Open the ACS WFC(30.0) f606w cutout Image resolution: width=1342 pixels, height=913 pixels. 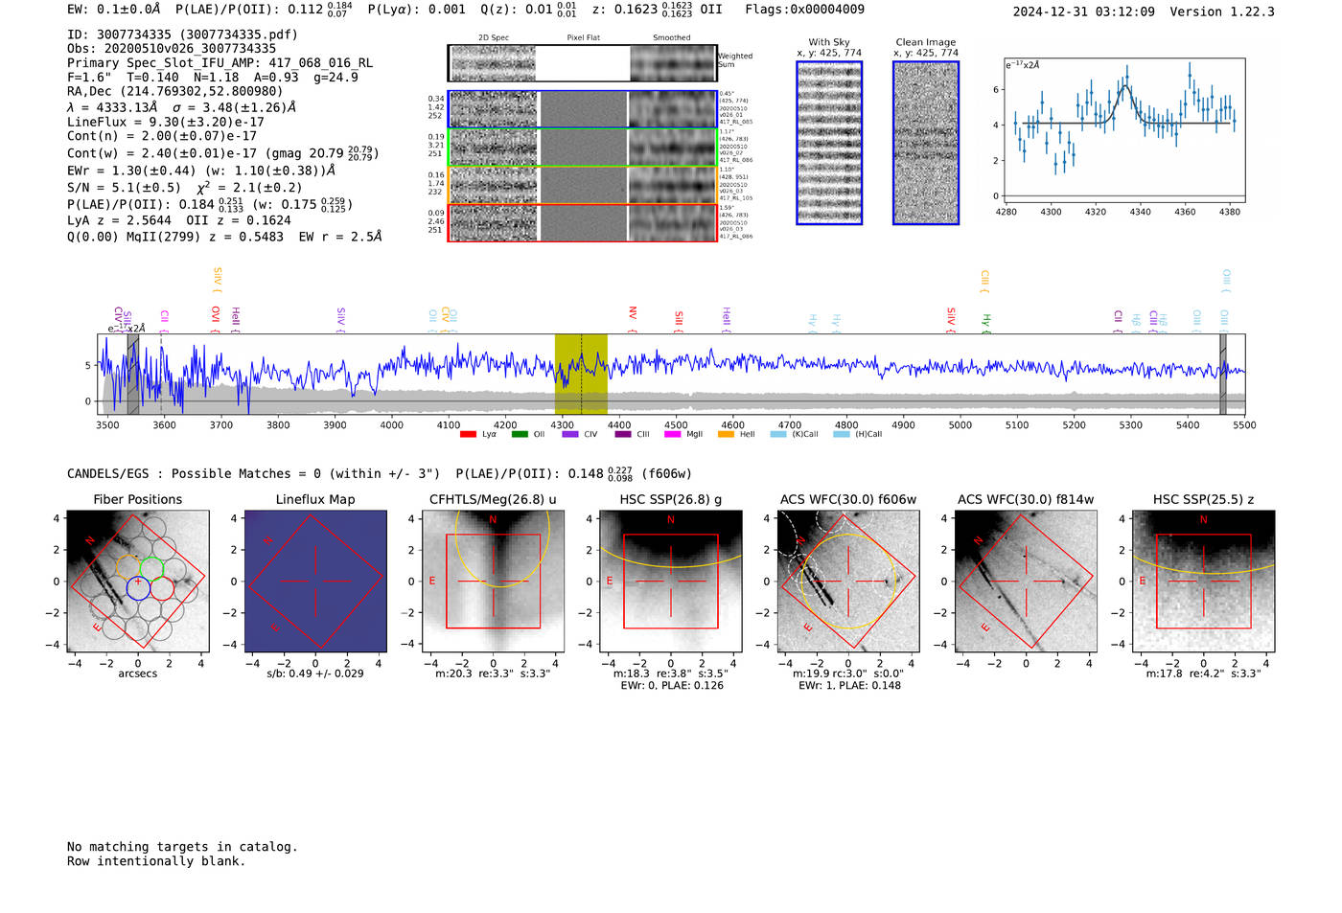coord(847,582)
